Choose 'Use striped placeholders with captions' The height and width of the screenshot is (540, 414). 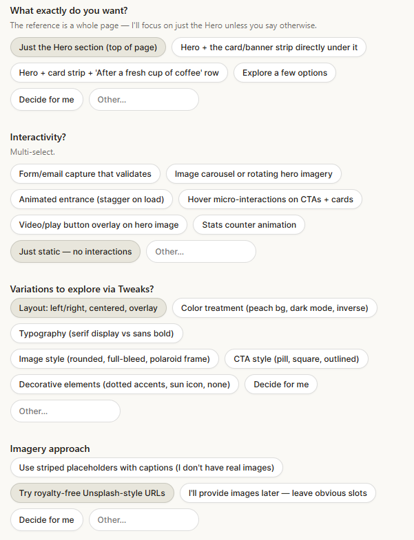click(146, 468)
